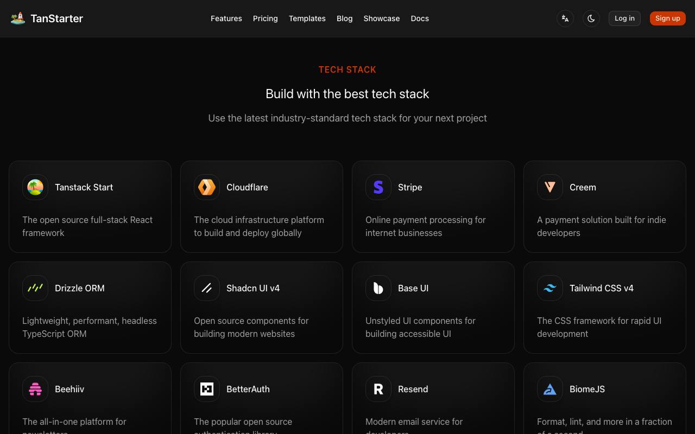
Task: Open the Features nav item
Action: coord(226,18)
